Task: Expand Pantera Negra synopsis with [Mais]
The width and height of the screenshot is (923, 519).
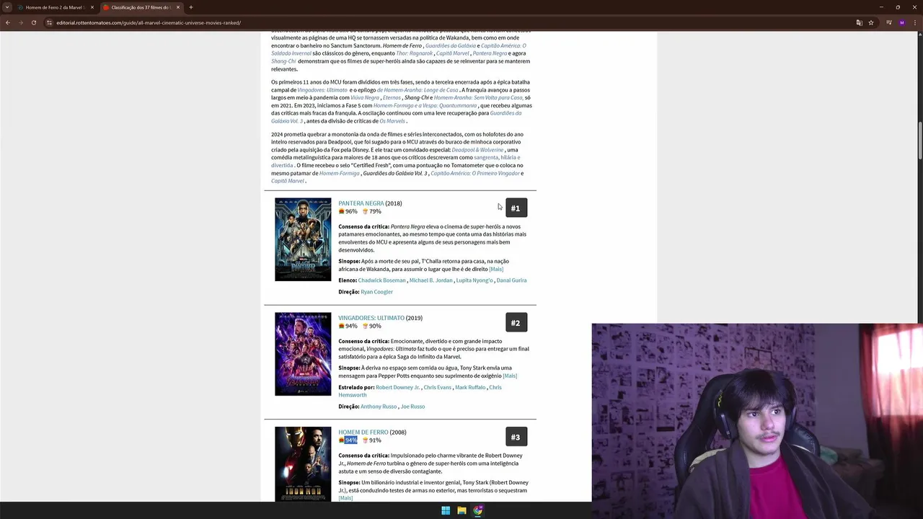Action: tap(496, 269)
